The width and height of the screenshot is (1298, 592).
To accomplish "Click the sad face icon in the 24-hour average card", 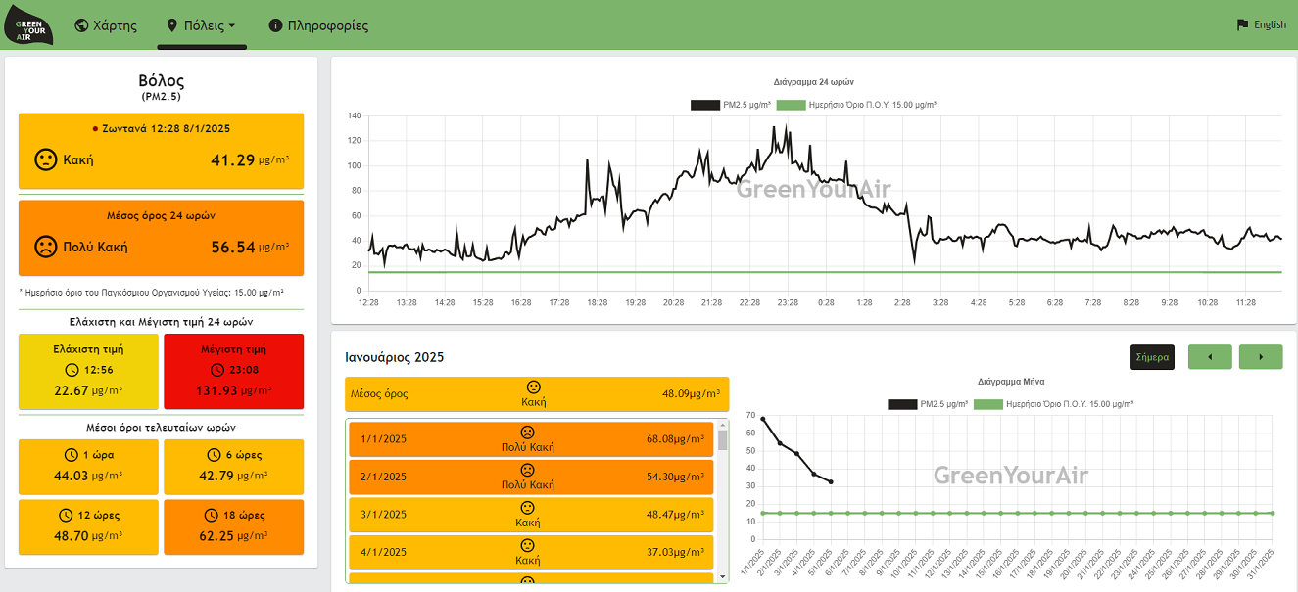I will point(45,247).
